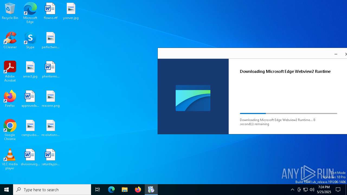This screenshot has height=195, width=347.
Task: Open the clock showing 7:24 PM
Action: pos(324,190)
